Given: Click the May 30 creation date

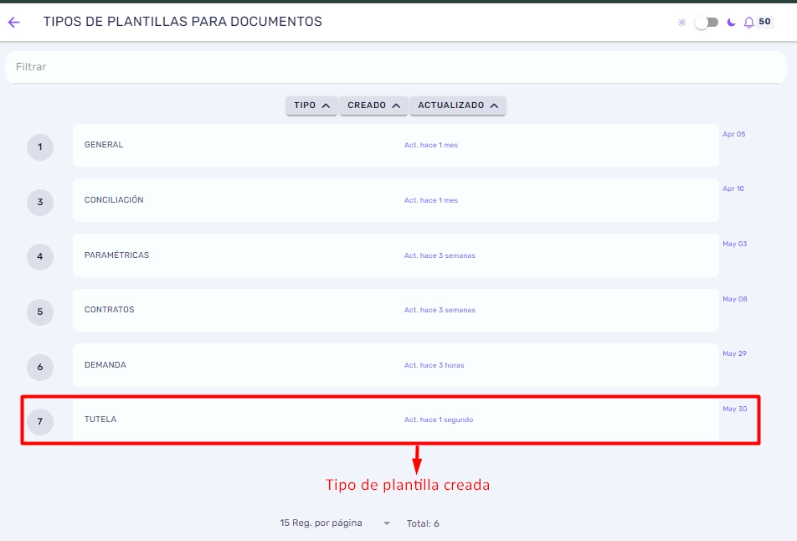Looking at the screenshot, I should point(735,409).
